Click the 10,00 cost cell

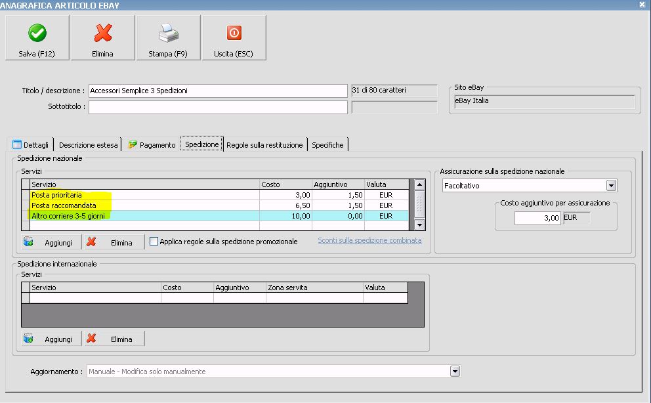pos(285,216)
